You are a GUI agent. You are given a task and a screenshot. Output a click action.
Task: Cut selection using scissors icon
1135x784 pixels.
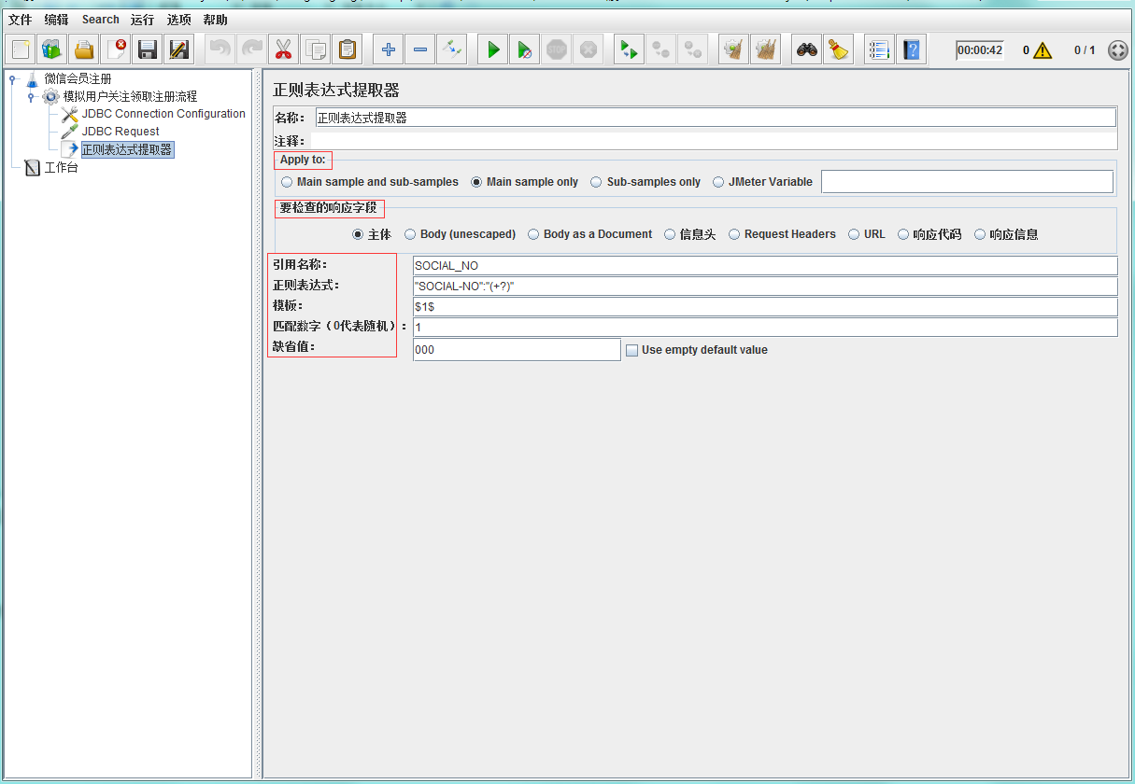click(283, 49)
